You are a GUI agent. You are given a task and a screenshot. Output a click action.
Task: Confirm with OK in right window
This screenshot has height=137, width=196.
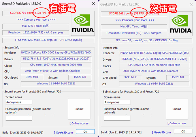pyautogui.click(x=183, y=132)
